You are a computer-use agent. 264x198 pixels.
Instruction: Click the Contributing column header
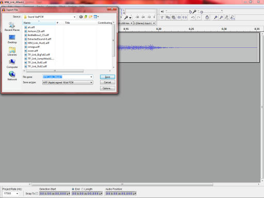click(105, 23)
